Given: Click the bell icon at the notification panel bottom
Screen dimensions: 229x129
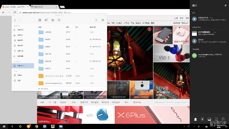Looking at the screenshot, I should pos(195,119).
